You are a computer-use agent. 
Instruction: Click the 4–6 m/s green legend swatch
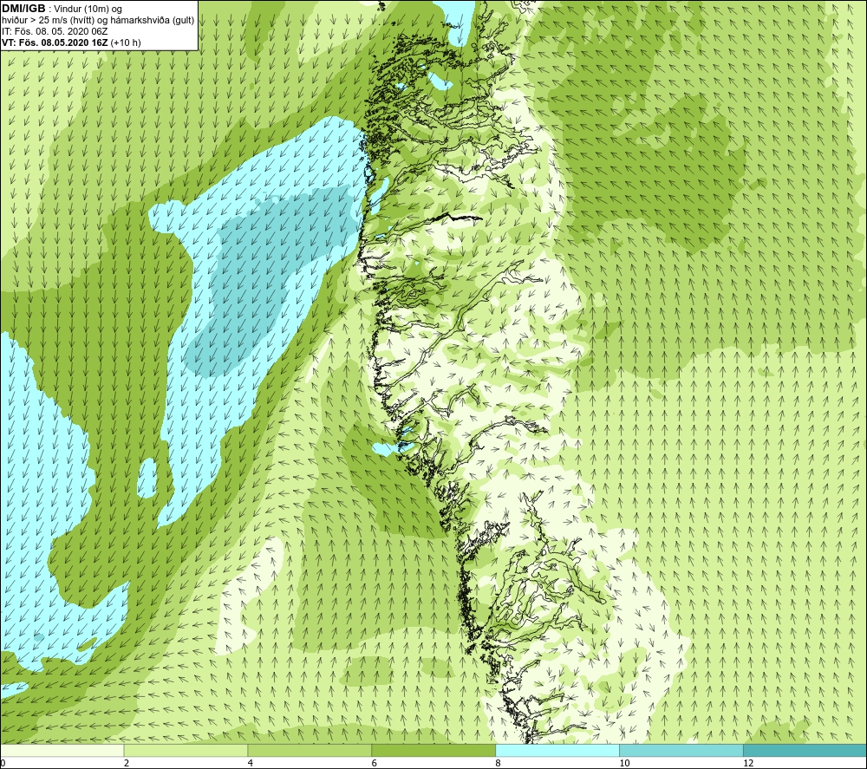310,751
